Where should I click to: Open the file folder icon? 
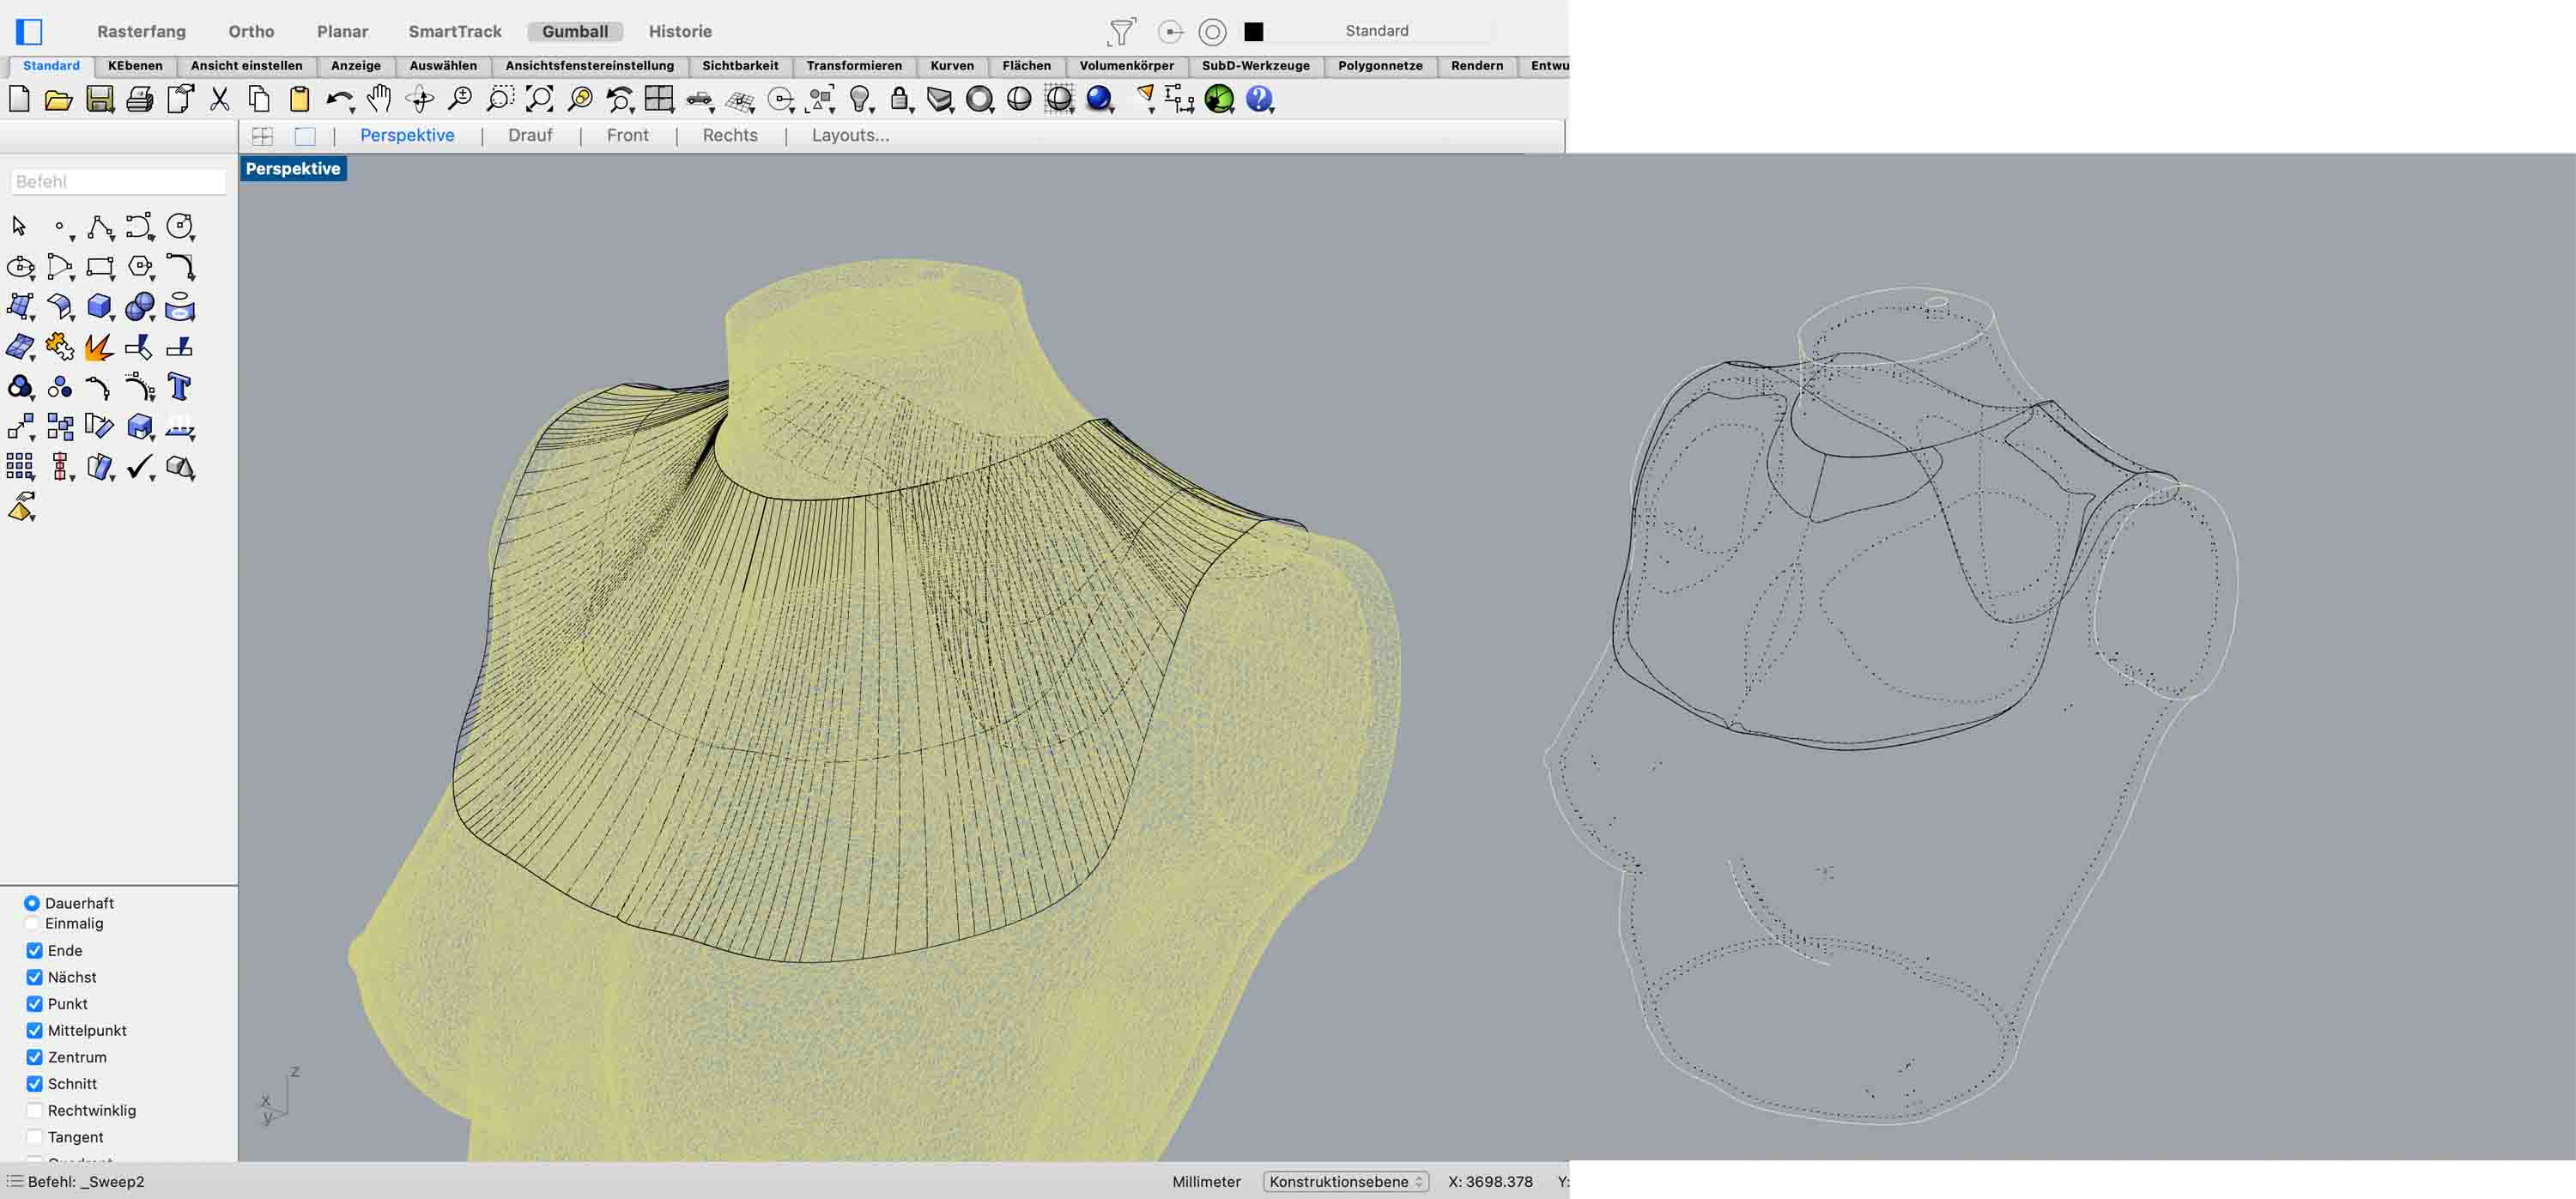pos(59,99)
